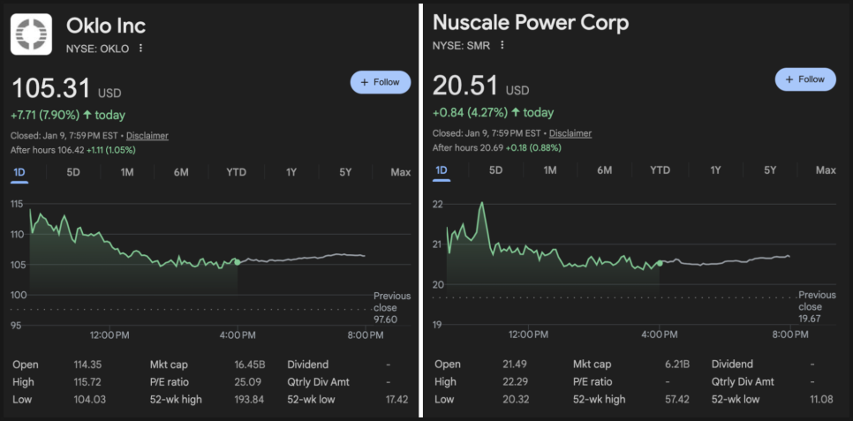
Task: Show Oklo 6M price history
Action: coord(181,172)
